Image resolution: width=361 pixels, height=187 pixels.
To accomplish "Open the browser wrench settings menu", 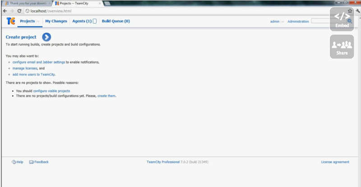I will click(x=358, y=11).
